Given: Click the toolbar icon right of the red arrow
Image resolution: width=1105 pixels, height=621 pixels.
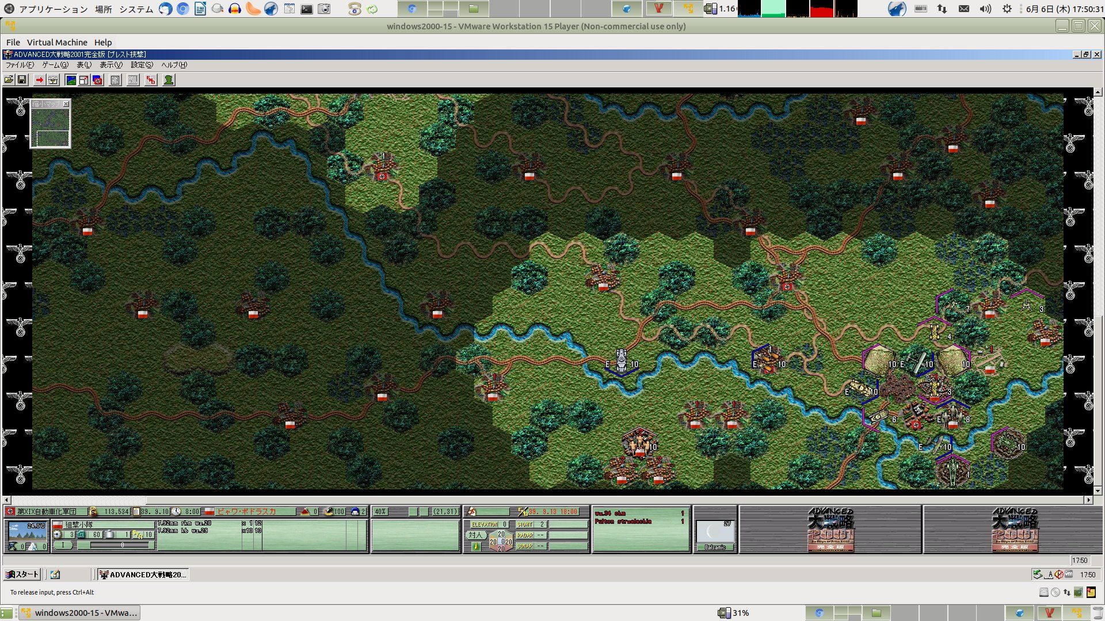Looking at the screenshot, I should [x=53, y=80].
